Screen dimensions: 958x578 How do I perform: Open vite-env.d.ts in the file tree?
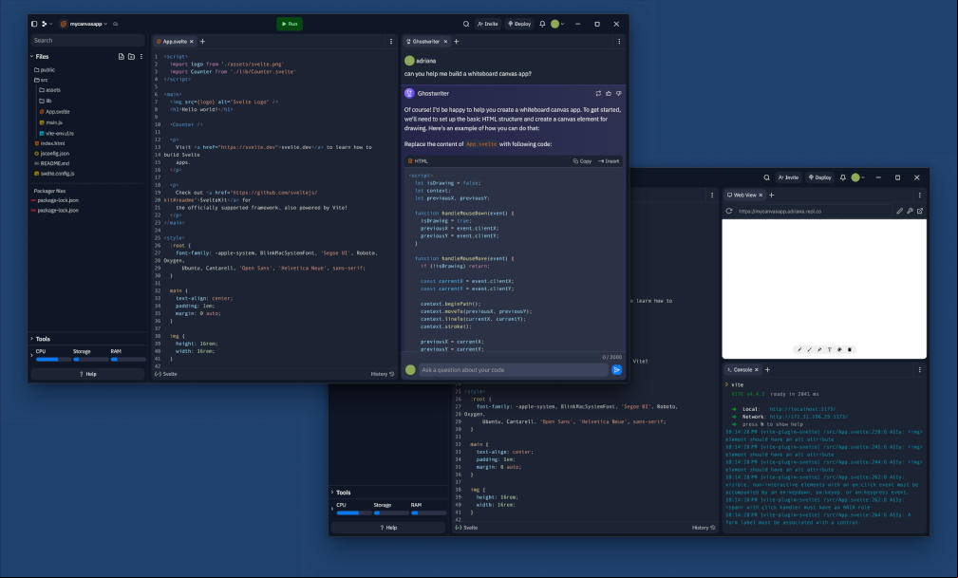56,133
